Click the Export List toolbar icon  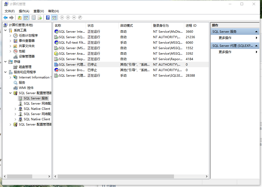(40, 18)
